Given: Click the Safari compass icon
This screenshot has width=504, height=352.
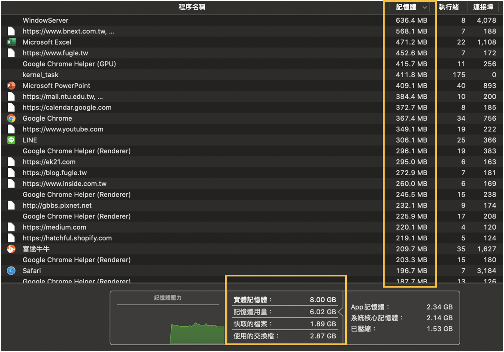Looking at the screenshot, I should click(11, 271).
